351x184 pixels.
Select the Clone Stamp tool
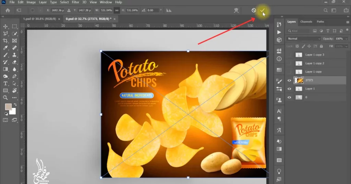pos(14,55)
